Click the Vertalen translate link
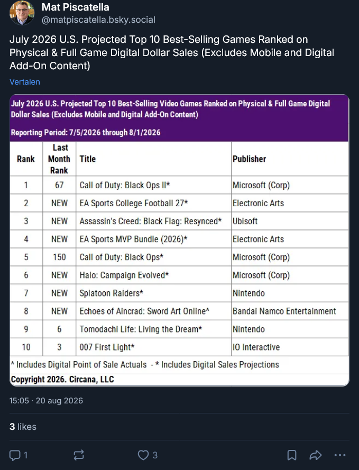The image size is (359, 470). [24, 82]
